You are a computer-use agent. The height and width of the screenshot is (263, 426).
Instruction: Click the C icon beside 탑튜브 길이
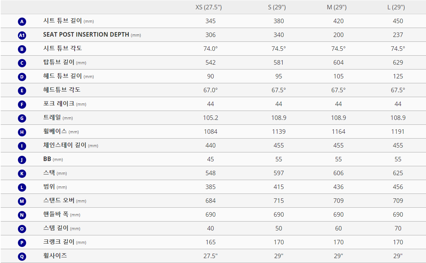coord(22,63)
